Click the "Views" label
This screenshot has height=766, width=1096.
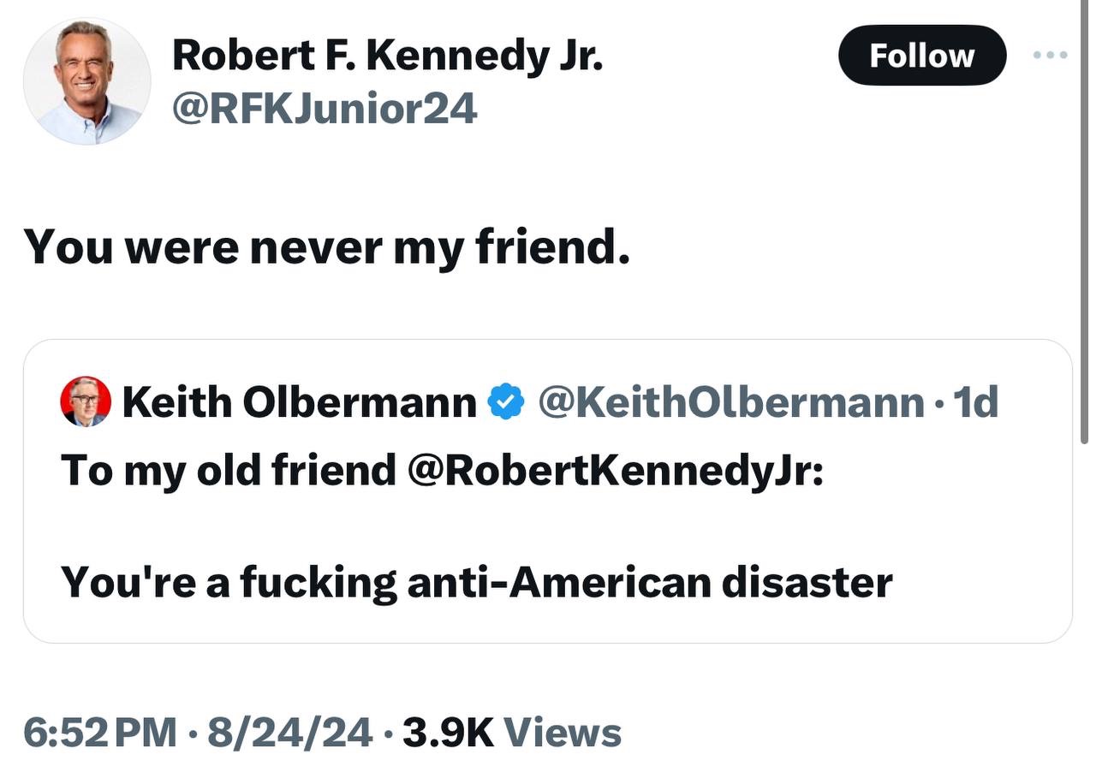click(562, 733)
